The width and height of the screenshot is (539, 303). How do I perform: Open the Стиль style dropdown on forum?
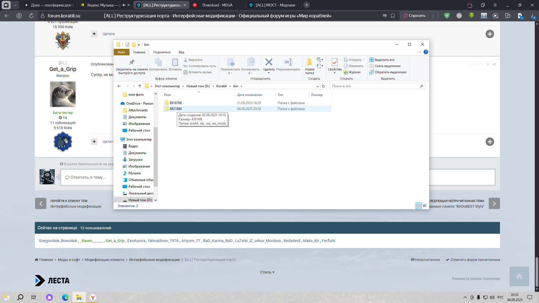267,272
